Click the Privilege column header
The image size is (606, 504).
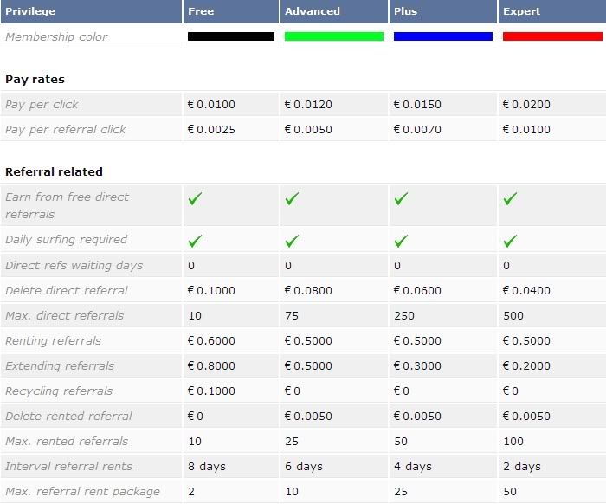tap(31, 11)
